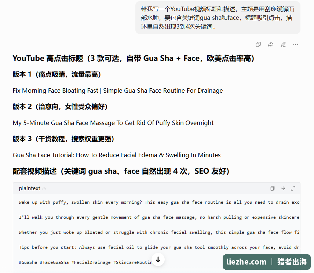The image size is (314, 273).
Task: Click code line 'I'll walk you through every gentle'
Action: 160,217
